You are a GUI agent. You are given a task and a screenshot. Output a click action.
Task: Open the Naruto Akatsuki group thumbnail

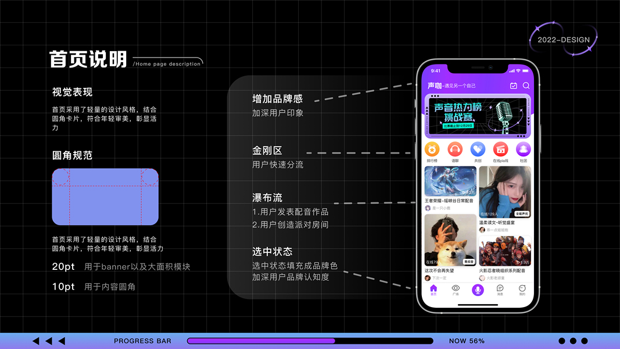coord(505,251)
